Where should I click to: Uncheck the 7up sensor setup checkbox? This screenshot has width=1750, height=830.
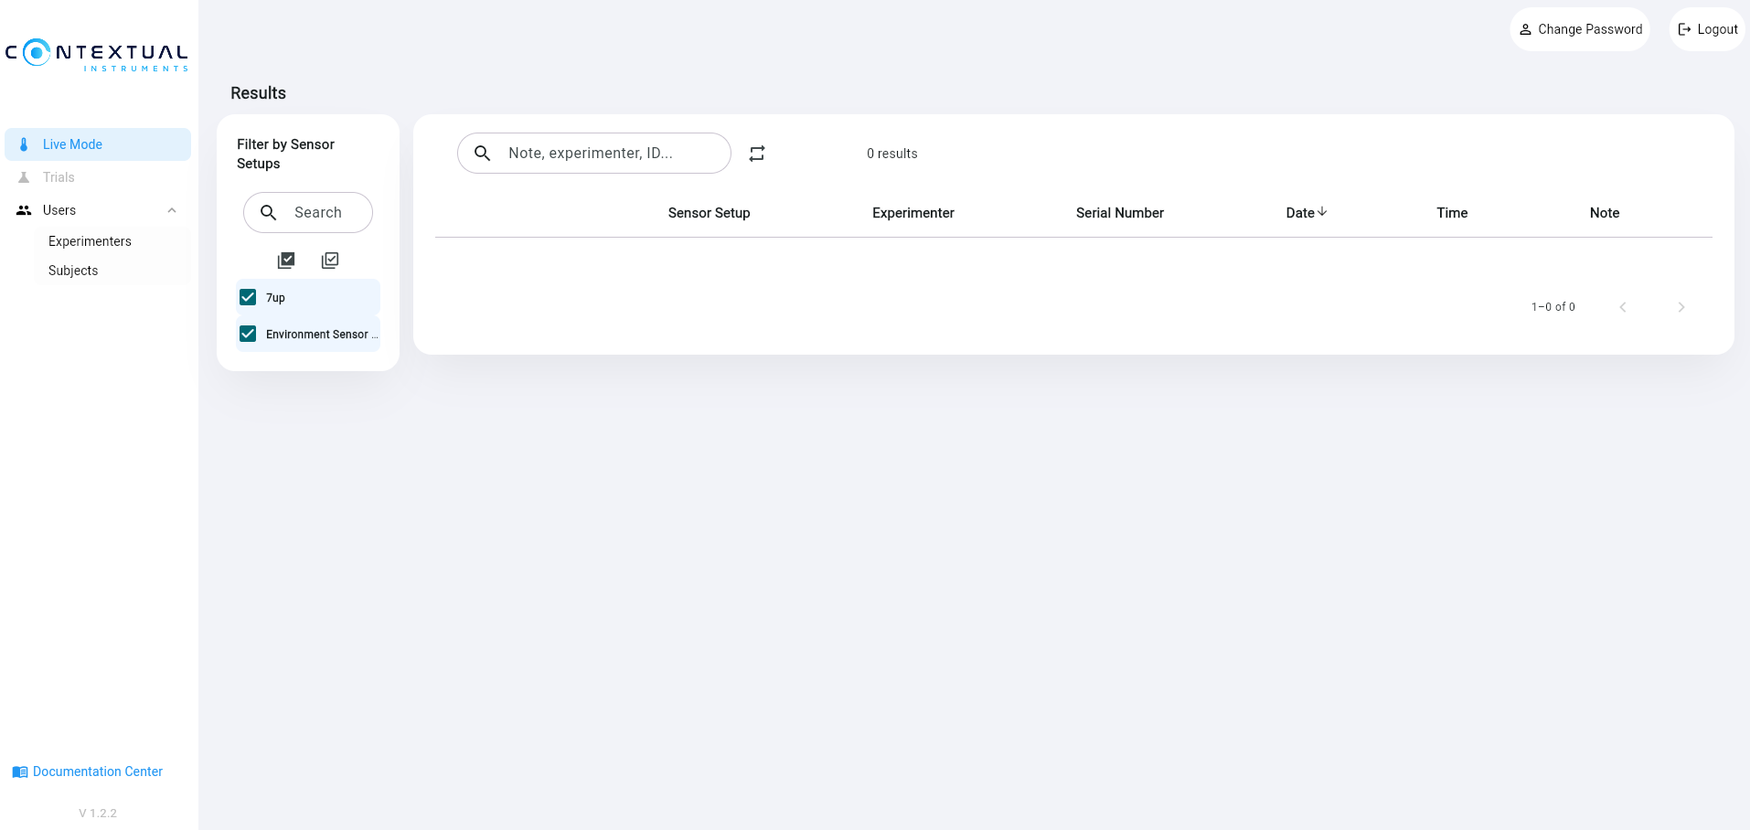(x=248, y=297)
